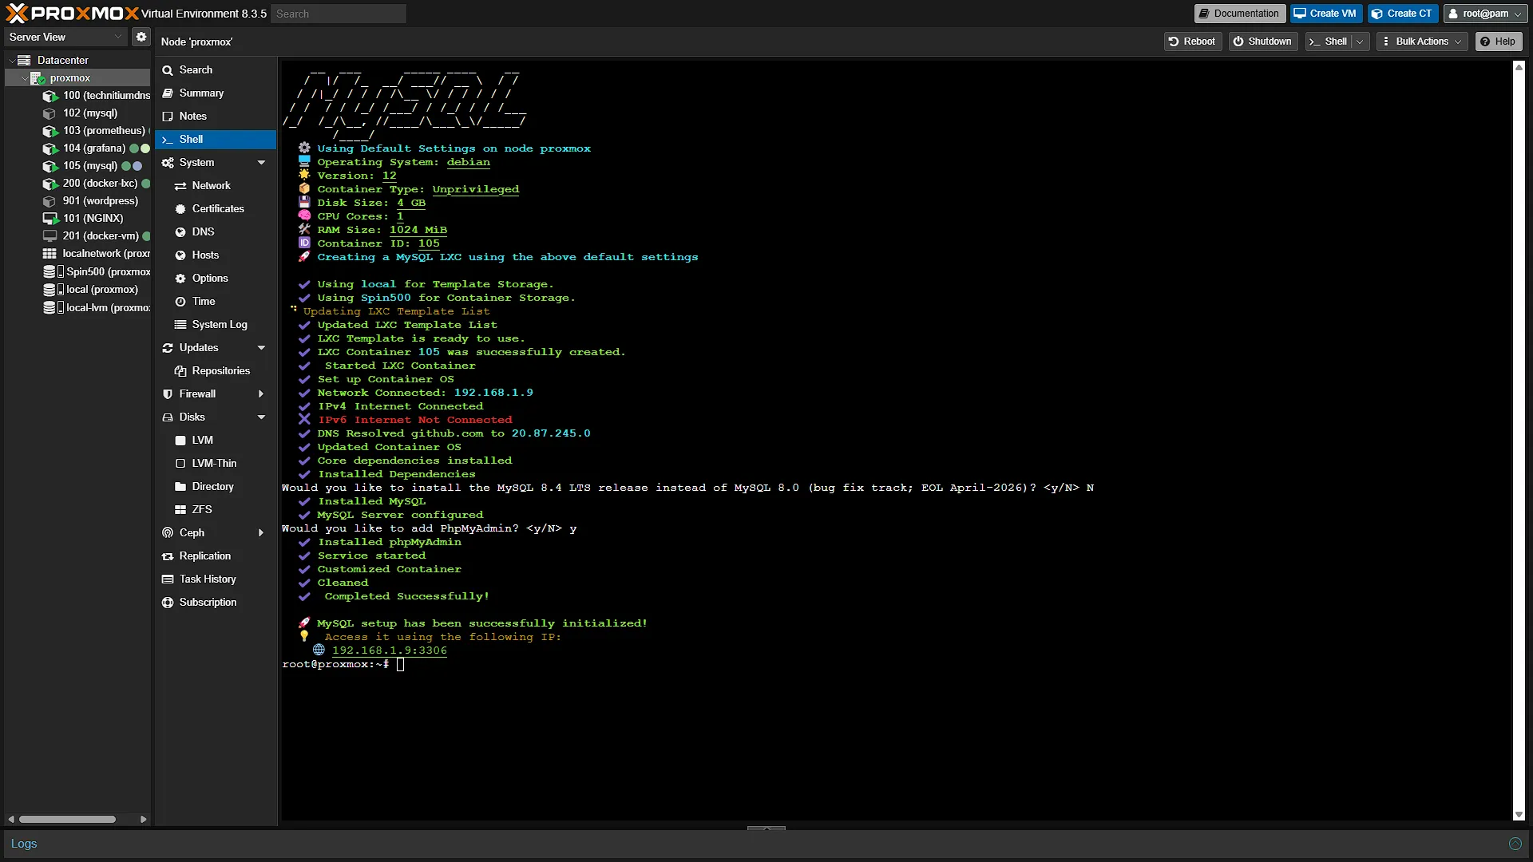Open Documentation
Screen dimensions: 1533x862
1239,14
